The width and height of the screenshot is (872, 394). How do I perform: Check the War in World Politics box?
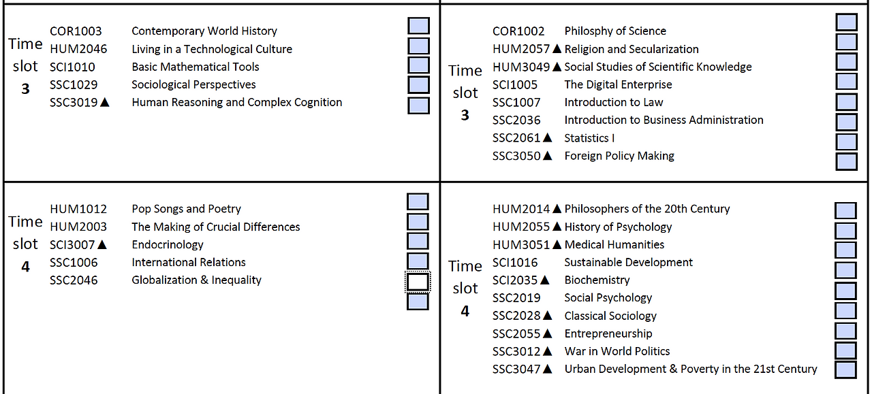[x=845, y=350]
